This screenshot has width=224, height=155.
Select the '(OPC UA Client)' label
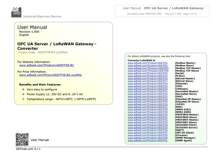[184, 133]
